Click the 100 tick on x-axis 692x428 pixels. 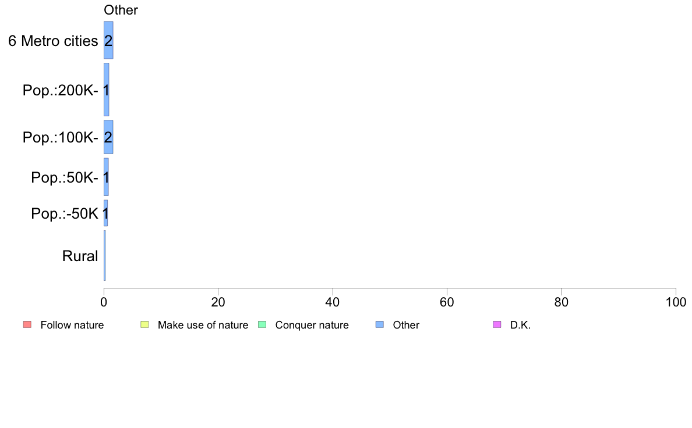click(x=676, y=302)
